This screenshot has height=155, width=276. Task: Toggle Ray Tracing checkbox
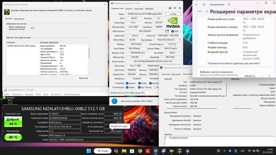coord(139,87)
